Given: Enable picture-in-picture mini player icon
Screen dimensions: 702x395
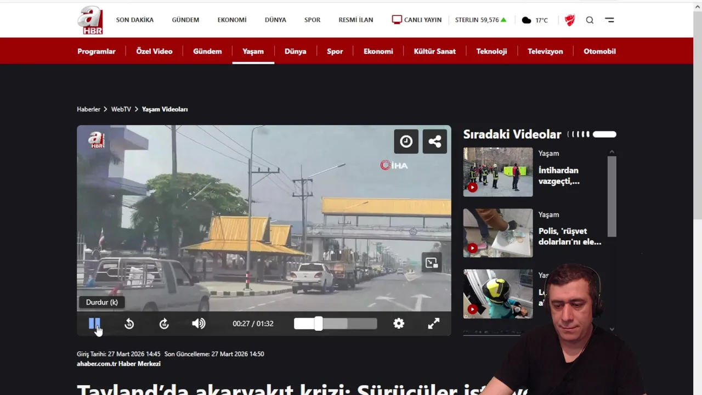Looking at the screenshot, I should (432, 263).
